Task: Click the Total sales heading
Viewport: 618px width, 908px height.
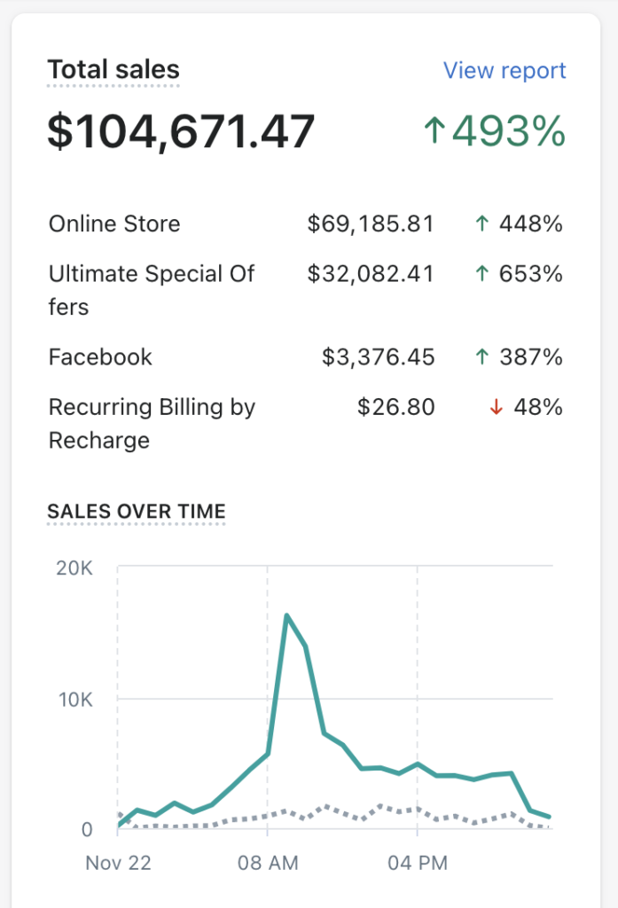Action: [x=113, y=69]
